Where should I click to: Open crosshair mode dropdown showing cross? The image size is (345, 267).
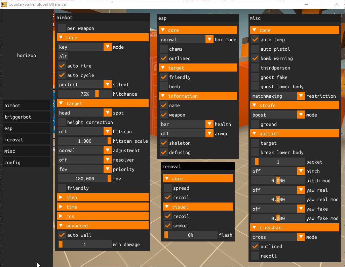278,237
